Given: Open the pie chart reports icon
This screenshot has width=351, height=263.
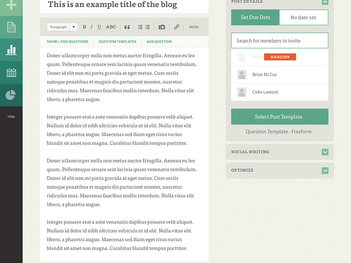Looking at the screenshot, I should tap(11, 95).
